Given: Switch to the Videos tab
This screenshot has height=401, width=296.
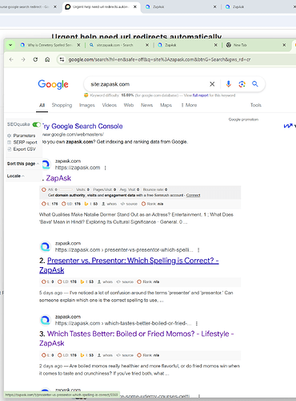Looking at the screenshot, I should (x=110, y=105).
